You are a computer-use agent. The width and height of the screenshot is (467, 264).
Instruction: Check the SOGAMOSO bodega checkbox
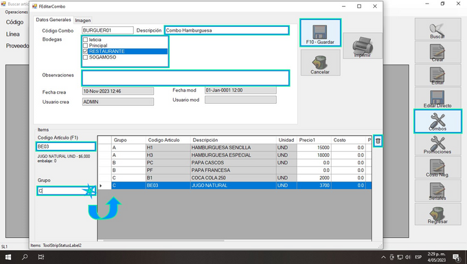click(85, 57)
